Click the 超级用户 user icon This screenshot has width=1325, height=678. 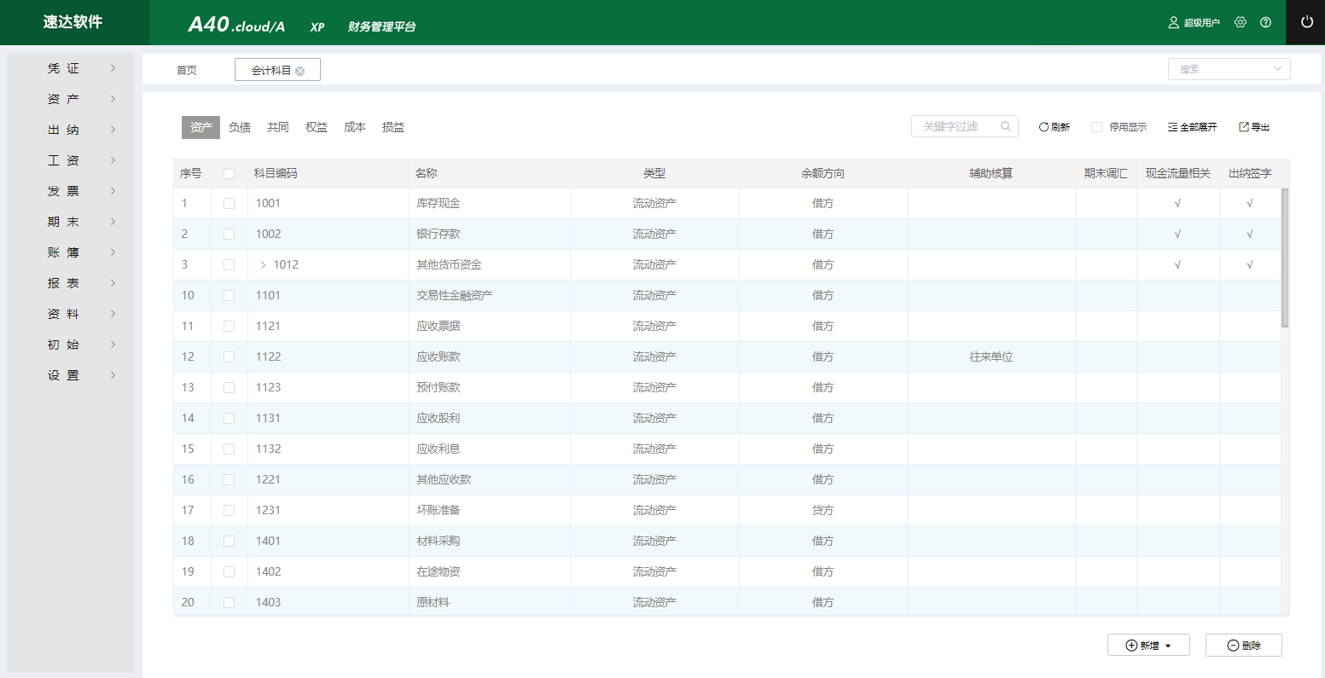1174,22
